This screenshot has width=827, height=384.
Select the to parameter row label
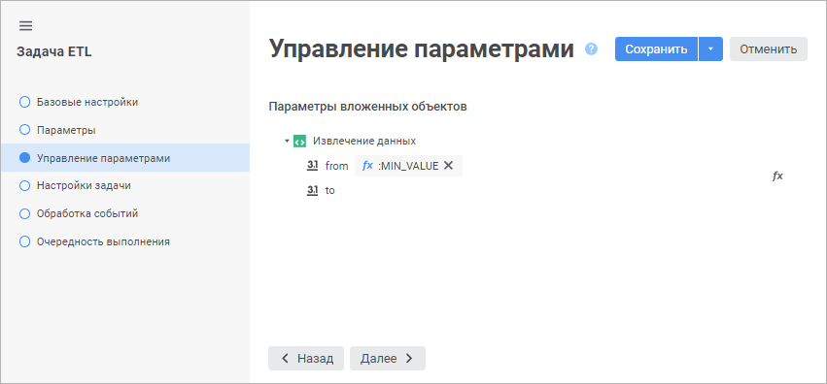tap(329, 190)
